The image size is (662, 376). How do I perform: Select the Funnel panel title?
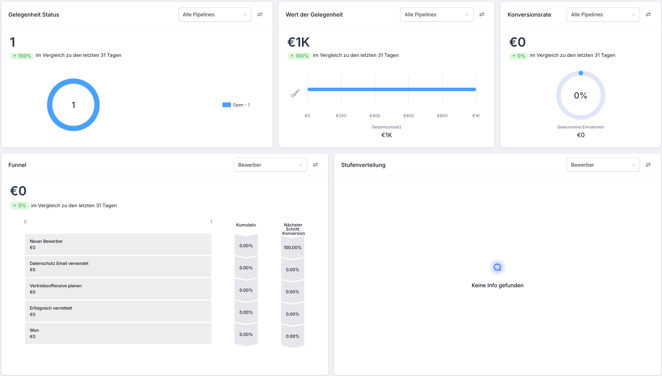[17, 165]
